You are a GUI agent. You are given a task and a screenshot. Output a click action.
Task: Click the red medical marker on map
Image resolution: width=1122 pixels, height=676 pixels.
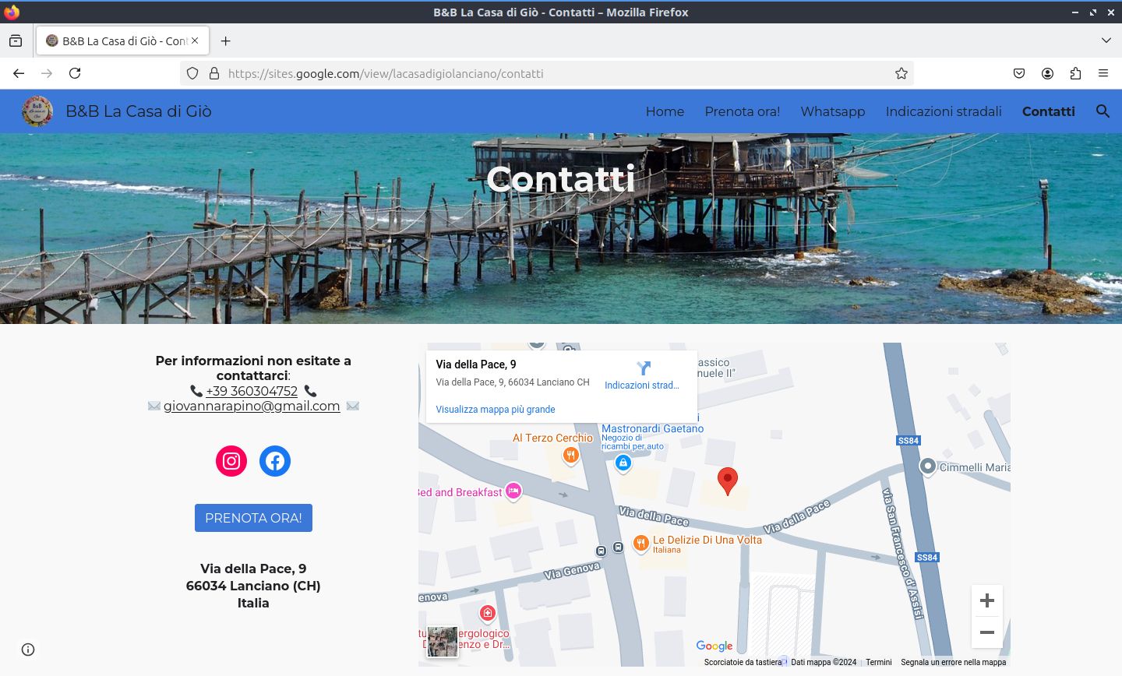point(487,614)
